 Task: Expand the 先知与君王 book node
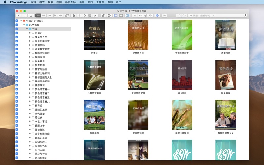click(x=30, y=142)
